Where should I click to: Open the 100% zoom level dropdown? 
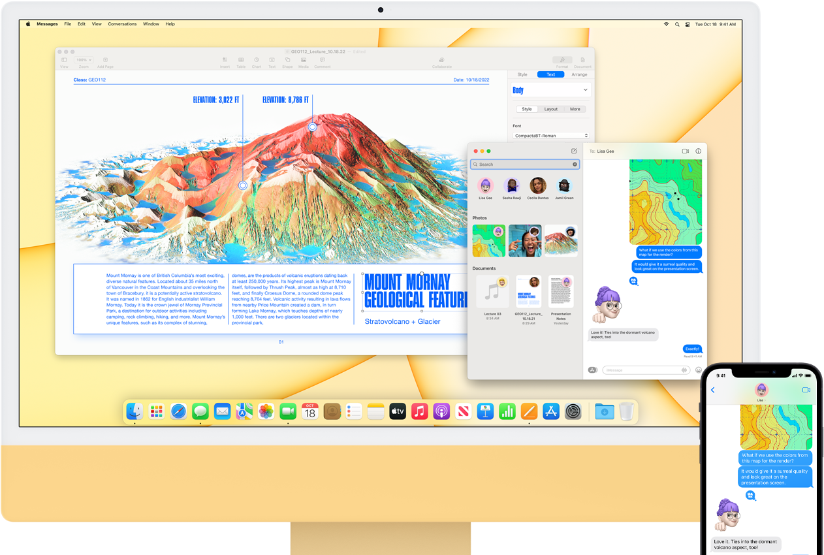click(84, 59)
